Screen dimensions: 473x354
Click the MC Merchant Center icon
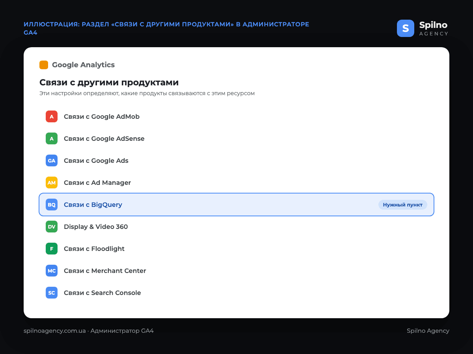pyautogui.click(x=52, y=271)
